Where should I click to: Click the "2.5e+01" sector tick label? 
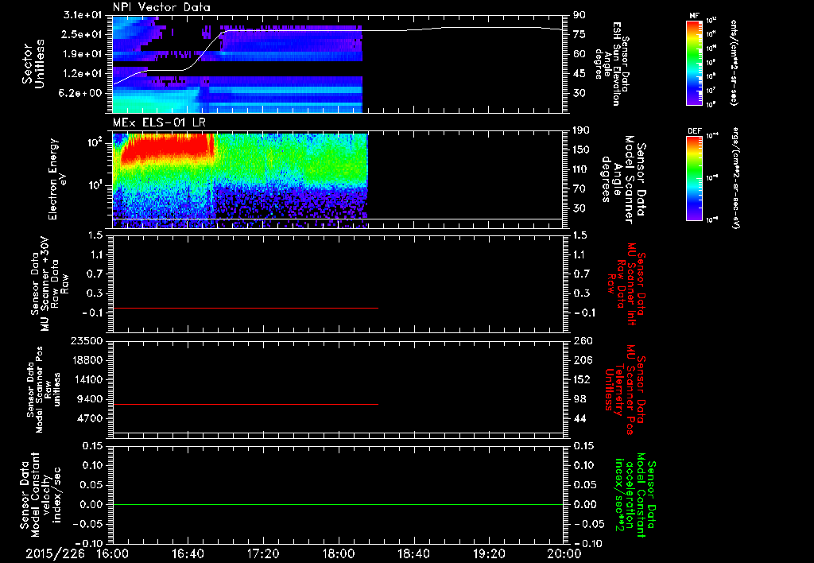click(82, 34)
